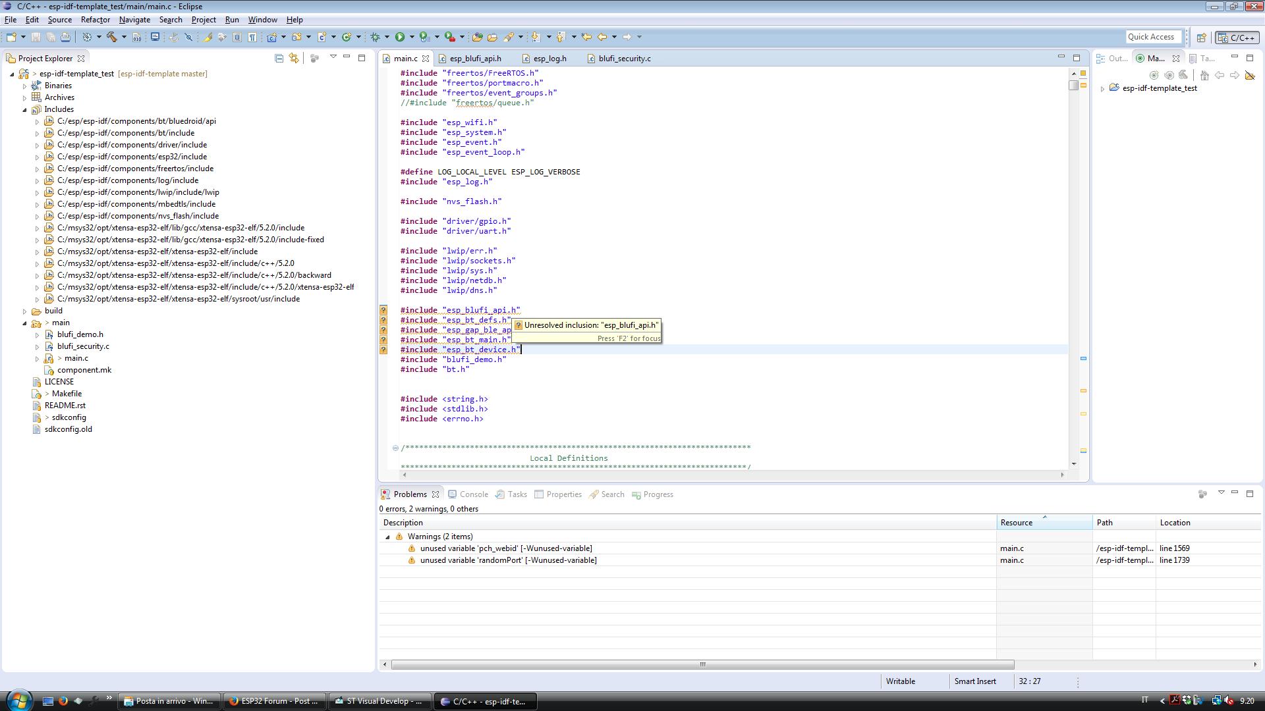Go to Previous Annotation icon
This screenshot has height=711, width=1265.
(x=561, y=37)
